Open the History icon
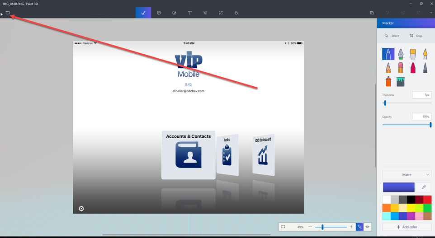The height and width of the screenshot is (238, 435). click(x=403, y=13)
